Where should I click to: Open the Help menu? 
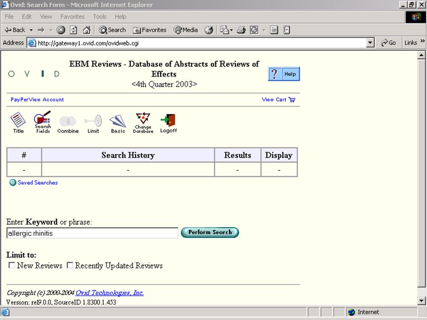(x=121, y=16)
